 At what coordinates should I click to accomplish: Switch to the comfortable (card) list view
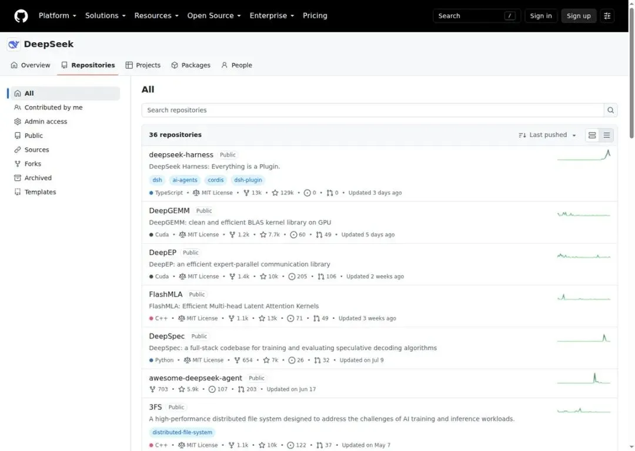592,135
